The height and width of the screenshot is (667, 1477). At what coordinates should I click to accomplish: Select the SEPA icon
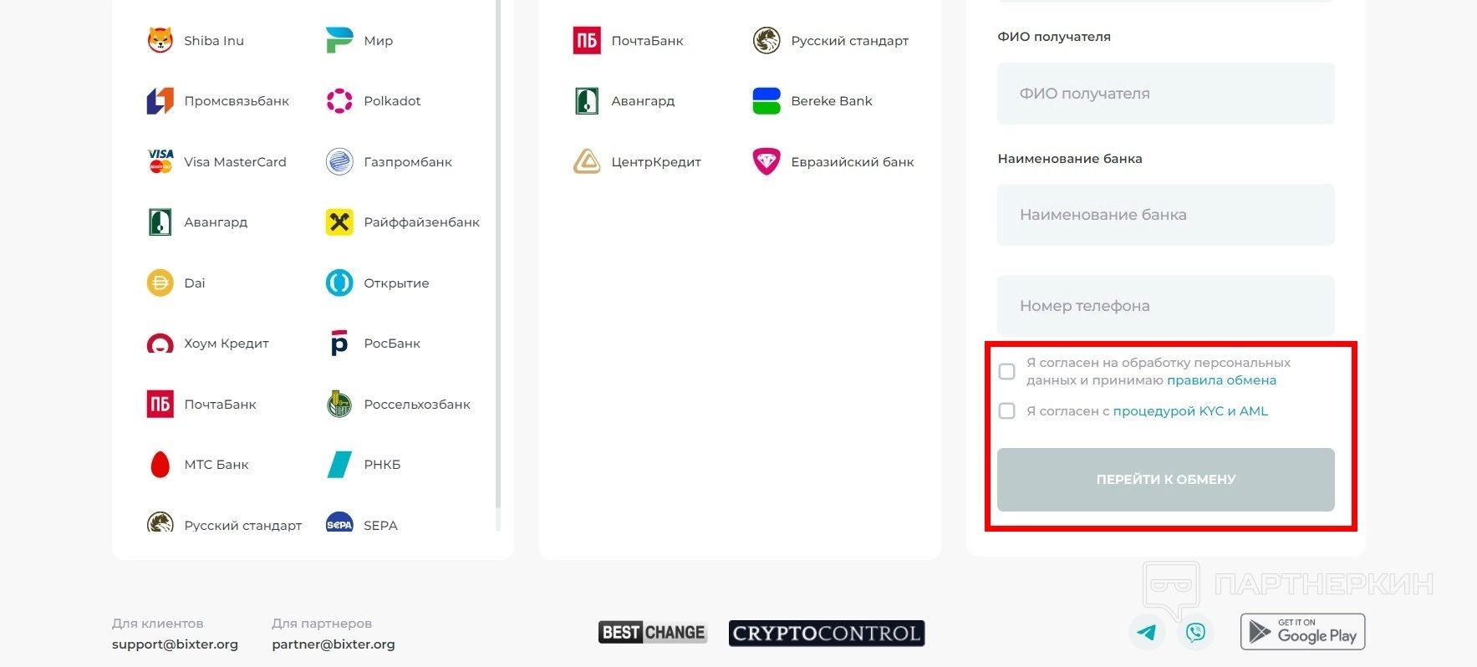(339, 523)
